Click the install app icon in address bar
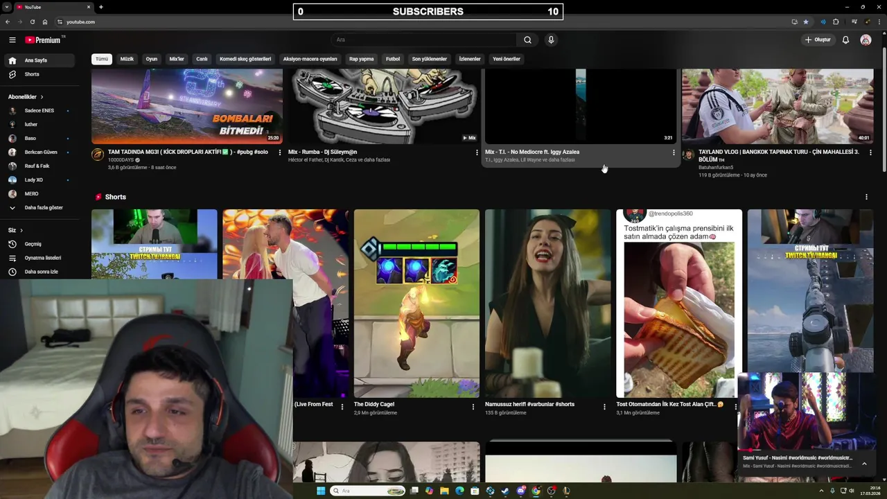This screenshot has height=499, width=887. click(x=794, y=21)
